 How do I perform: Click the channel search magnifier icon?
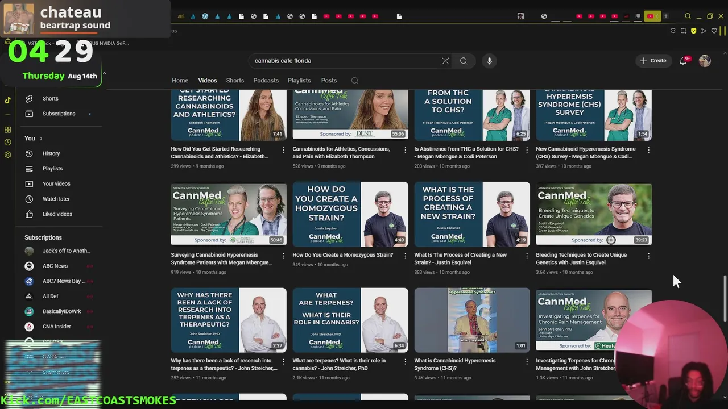[355, 81]
